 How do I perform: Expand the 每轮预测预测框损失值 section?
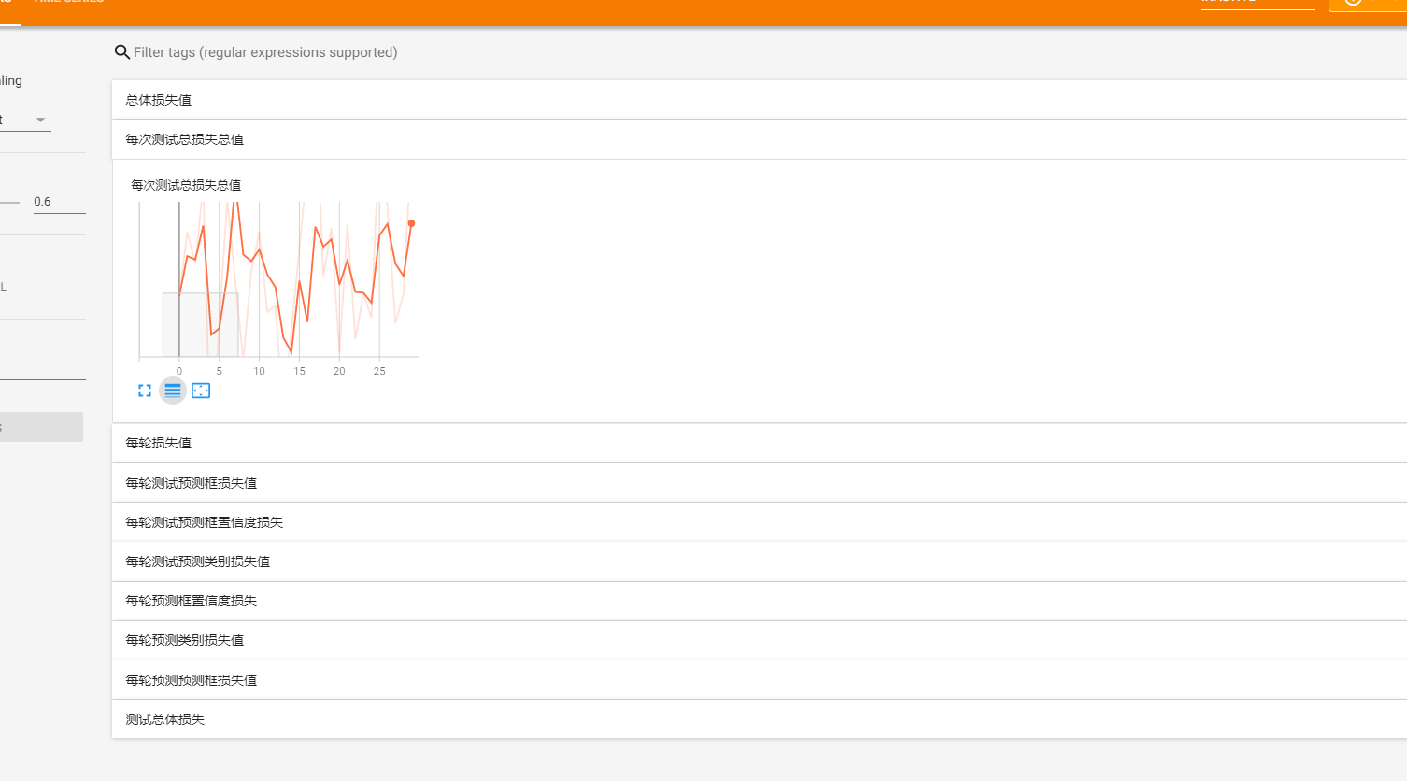[760, 680]
